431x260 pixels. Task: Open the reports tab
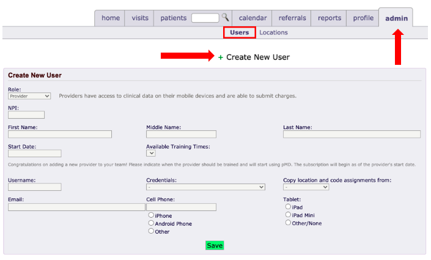330,18
